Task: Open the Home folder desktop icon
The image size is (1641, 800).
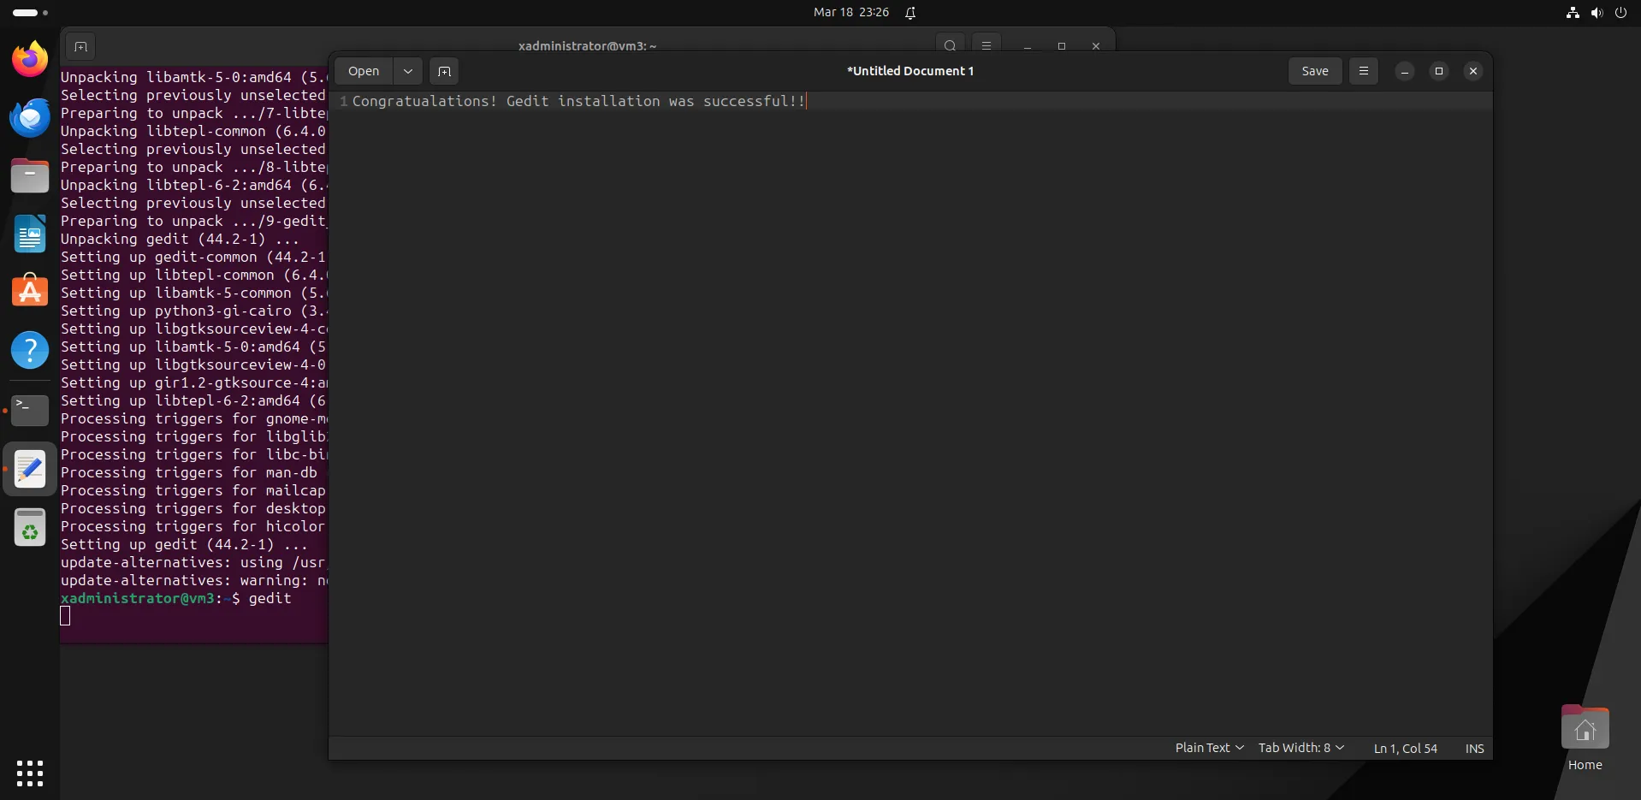Action: 1585,738
